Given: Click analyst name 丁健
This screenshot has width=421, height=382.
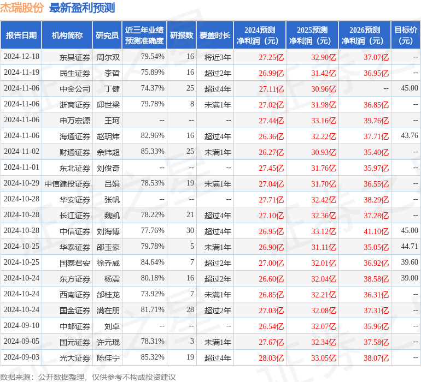Looking at the screenshot, I should pos(112,89).
